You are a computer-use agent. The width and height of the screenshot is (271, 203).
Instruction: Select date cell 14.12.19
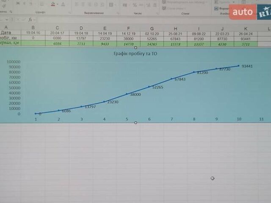pos(128,34)
